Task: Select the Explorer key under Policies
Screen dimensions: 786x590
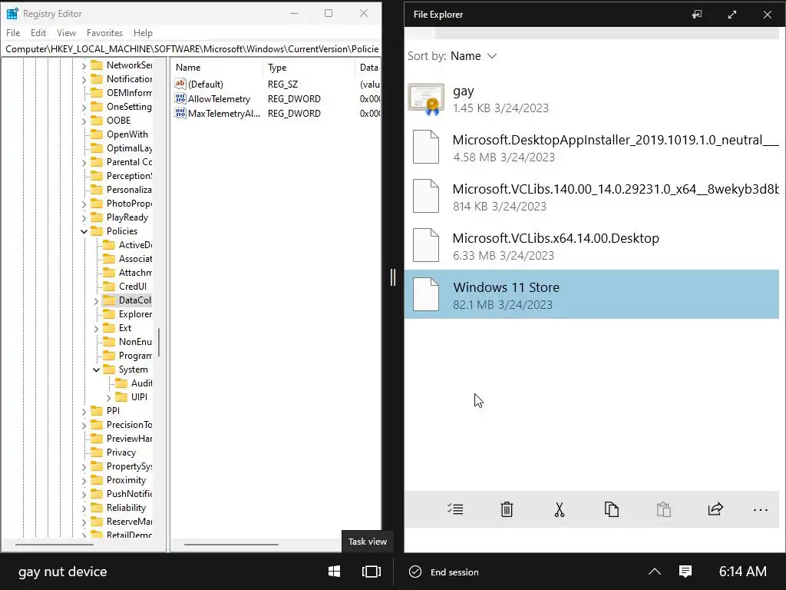Action: 135,314
